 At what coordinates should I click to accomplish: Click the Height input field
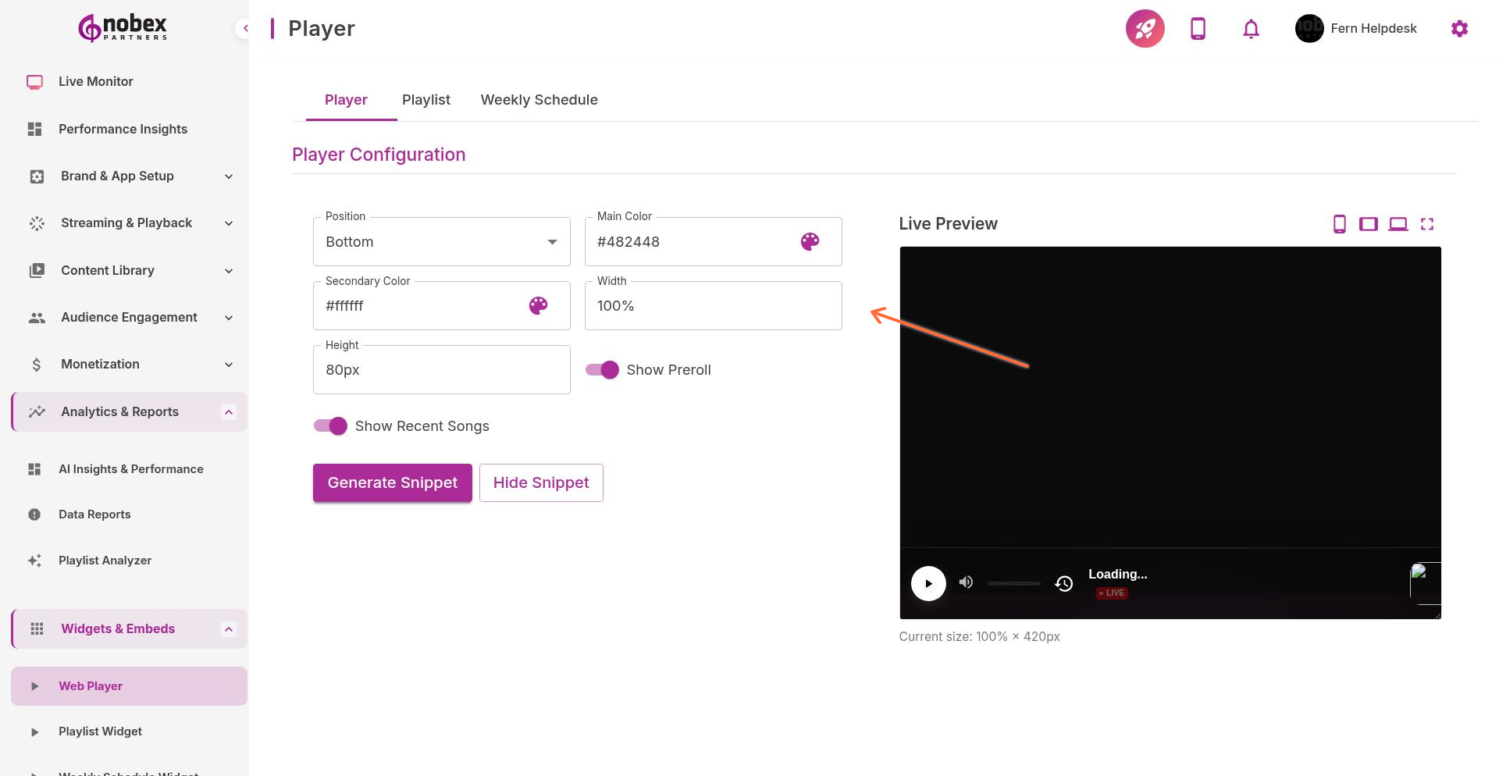[441, 369]
